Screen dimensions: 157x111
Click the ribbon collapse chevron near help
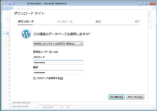point(150,8)
